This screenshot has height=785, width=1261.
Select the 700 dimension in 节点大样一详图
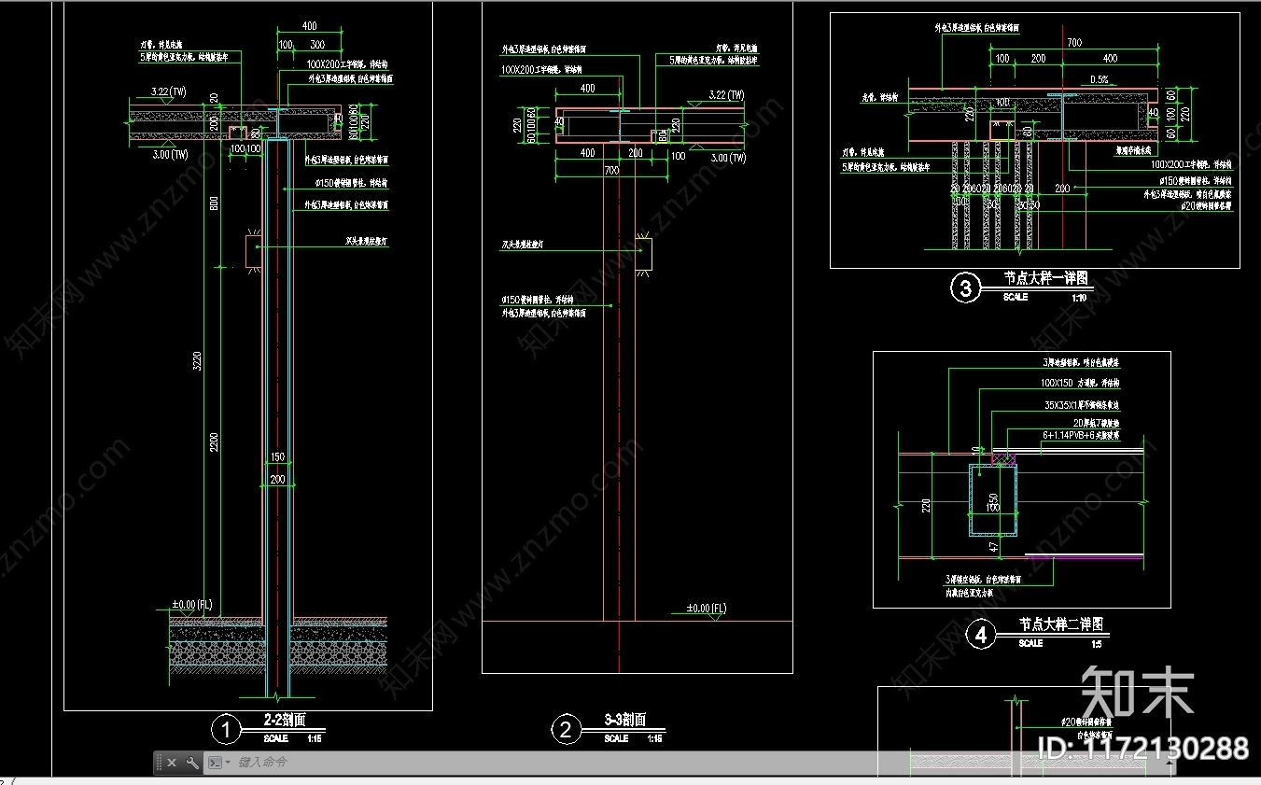[x=1074, y=42]
